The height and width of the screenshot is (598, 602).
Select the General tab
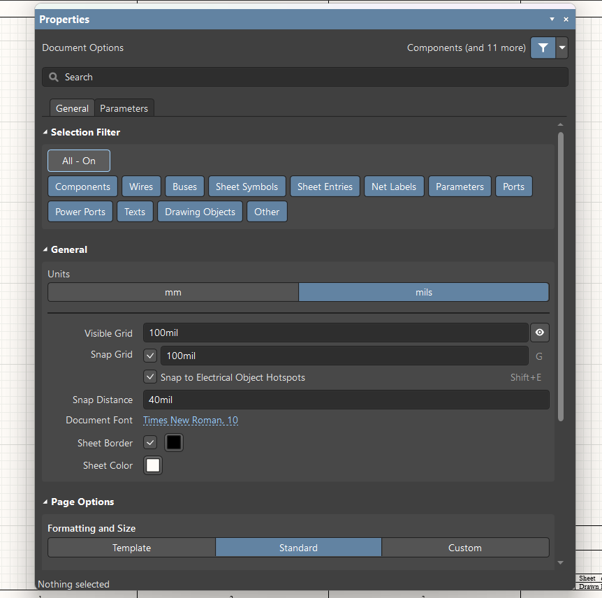(x=72, y=108)
